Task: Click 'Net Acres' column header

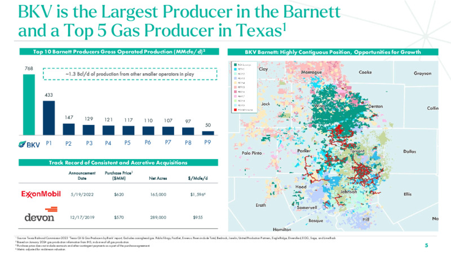Action: [158, 178]
